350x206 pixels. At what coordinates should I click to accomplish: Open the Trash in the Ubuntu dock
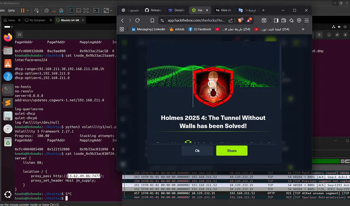[x=8, y=142]
